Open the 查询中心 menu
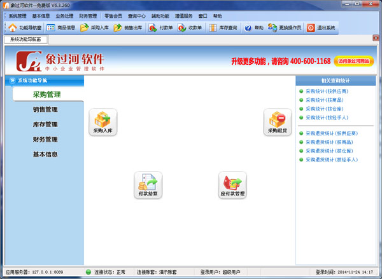382x279 pixels. (137, 16)
